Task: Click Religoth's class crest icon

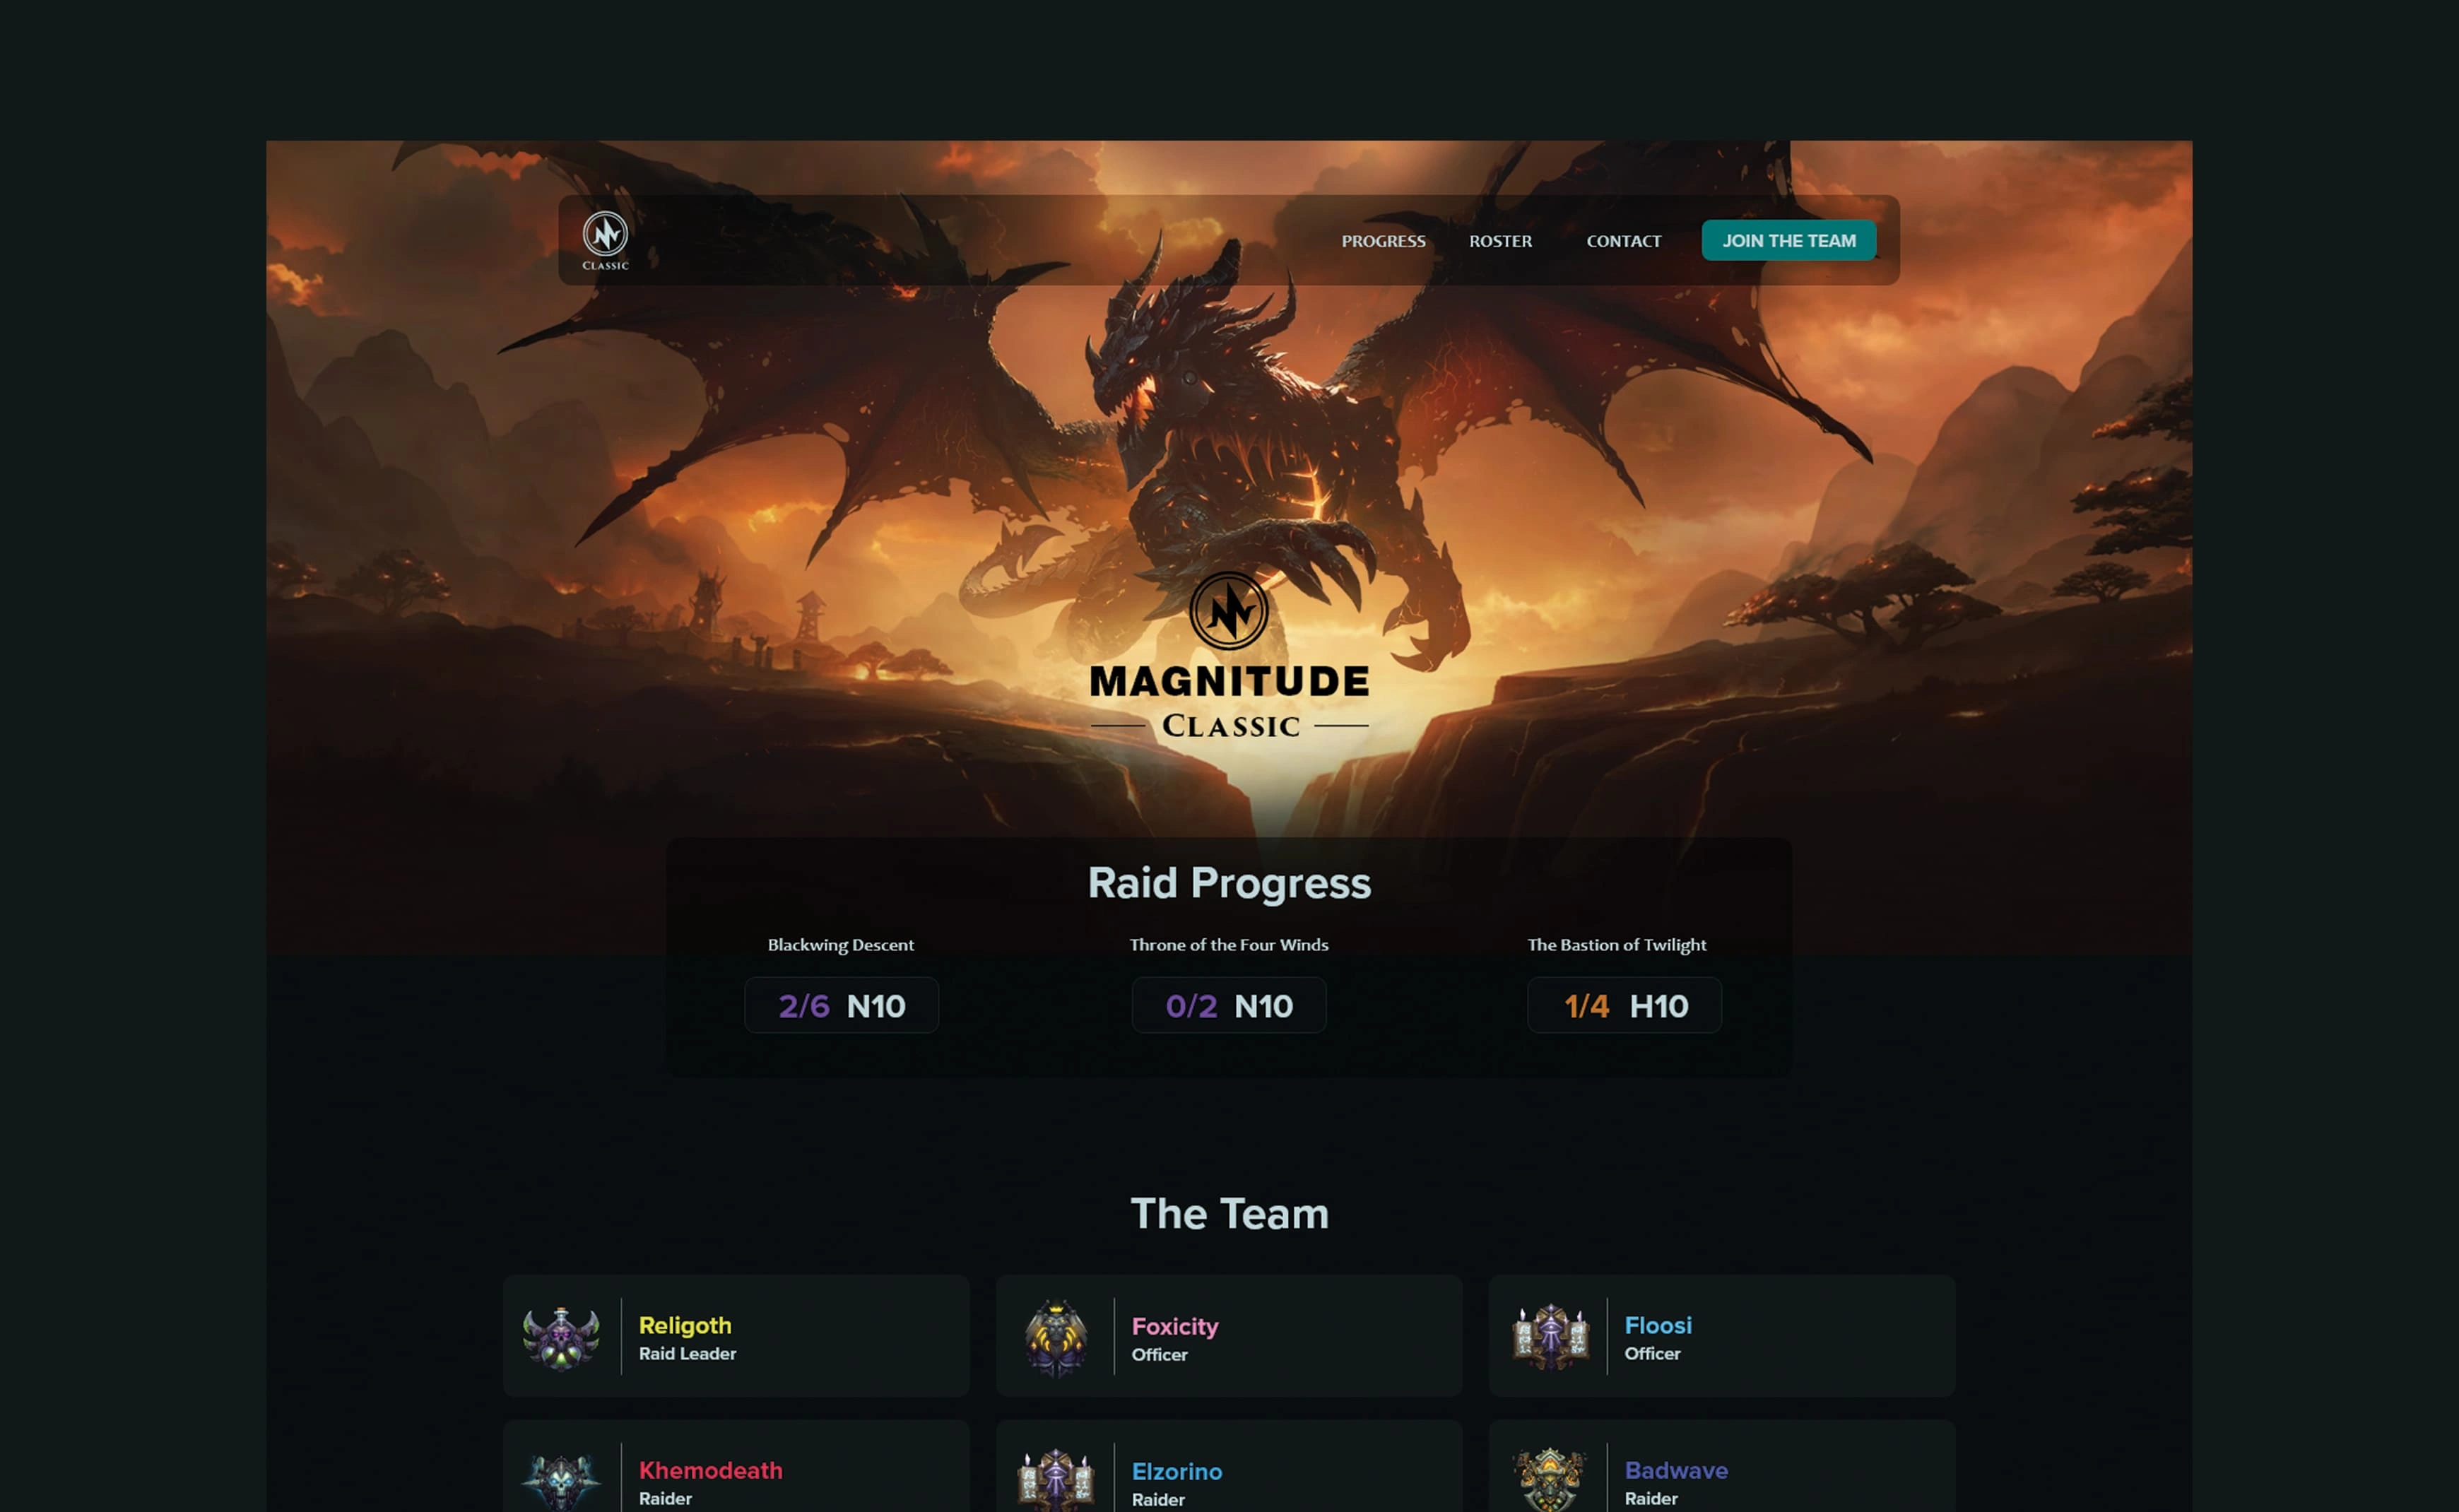Action: pos(561,1337)
